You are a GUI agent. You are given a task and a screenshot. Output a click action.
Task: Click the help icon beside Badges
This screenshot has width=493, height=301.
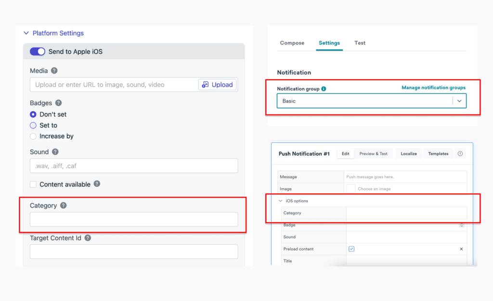[x=58, y=103]
